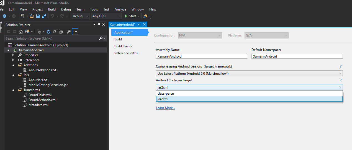Screen dimensions: 352x150
Task: Click the Assembly Name input field
Action: coord(202,56)
